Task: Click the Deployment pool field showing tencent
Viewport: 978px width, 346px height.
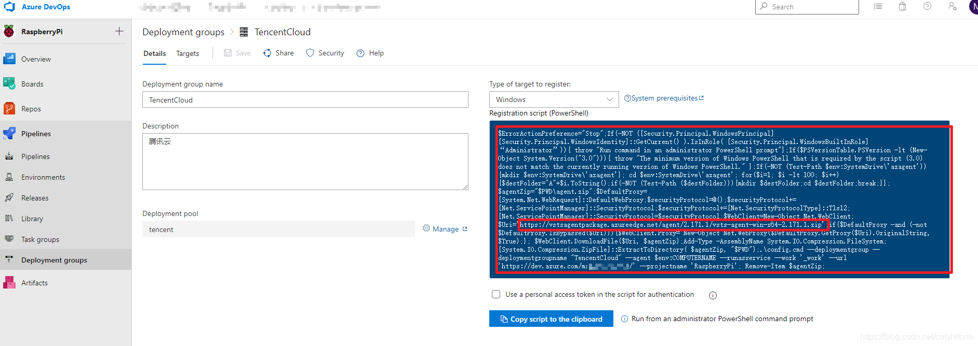Action: [278, 229]
